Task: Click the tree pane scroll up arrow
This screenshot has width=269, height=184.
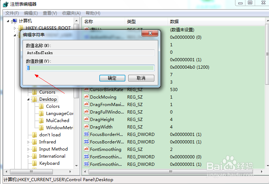Action: 76,21
